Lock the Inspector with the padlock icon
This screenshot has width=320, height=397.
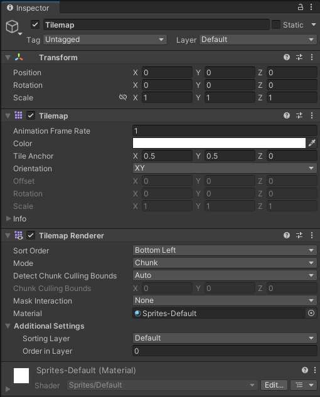click(301, 7)
